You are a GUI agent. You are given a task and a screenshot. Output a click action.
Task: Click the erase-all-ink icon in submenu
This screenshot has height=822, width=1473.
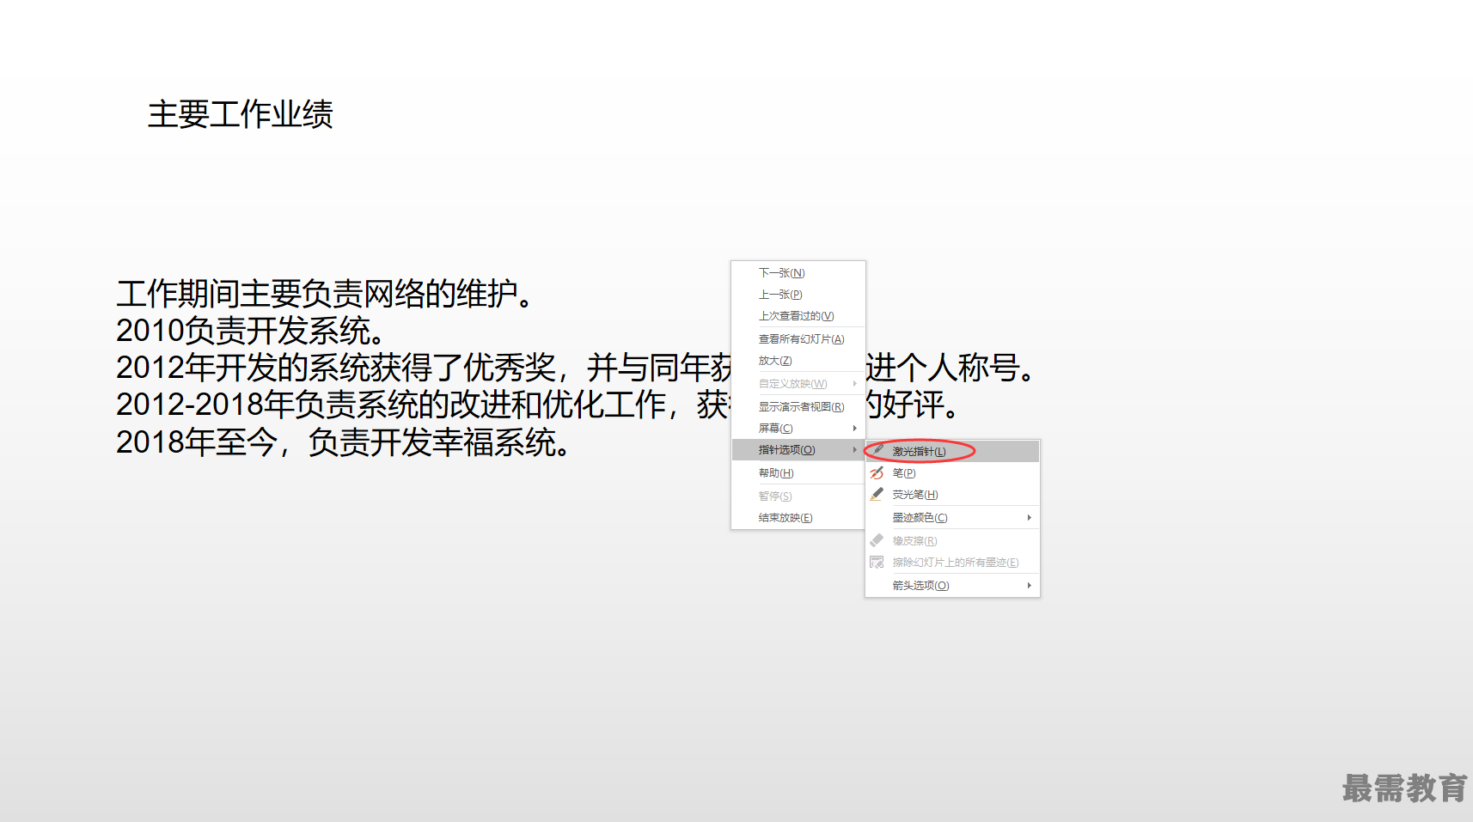pyautogui.click(x=877, y=562)
